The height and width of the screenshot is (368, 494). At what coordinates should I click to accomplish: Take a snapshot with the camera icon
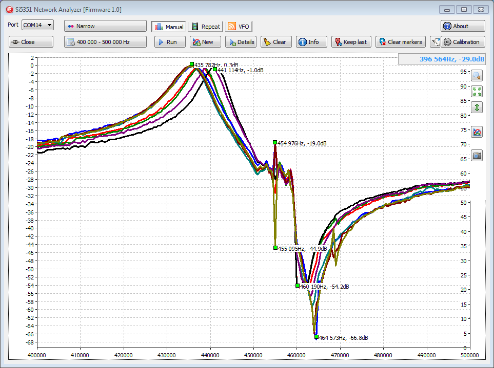(477, 155)
